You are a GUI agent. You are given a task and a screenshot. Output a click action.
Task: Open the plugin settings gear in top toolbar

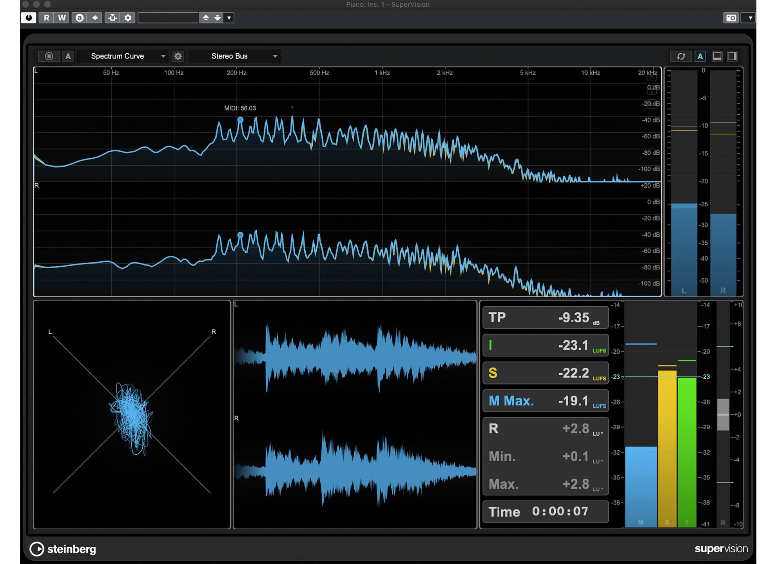(128, 18)
